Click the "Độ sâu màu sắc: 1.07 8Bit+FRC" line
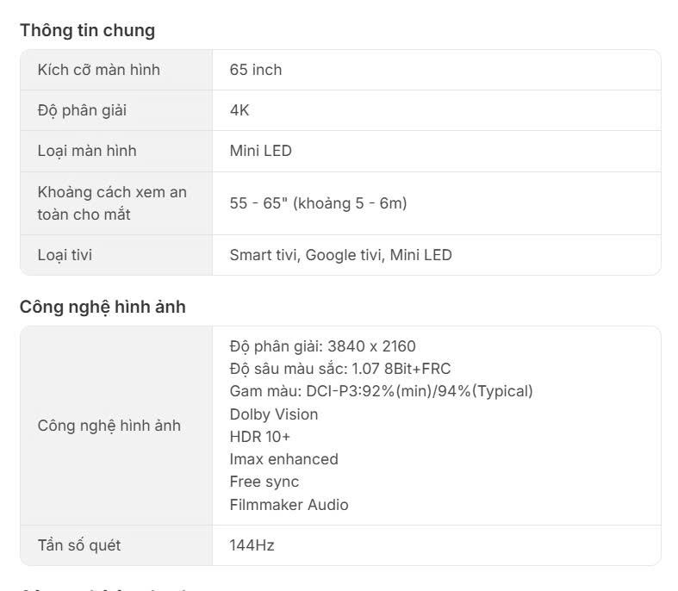 coord(339,369)
